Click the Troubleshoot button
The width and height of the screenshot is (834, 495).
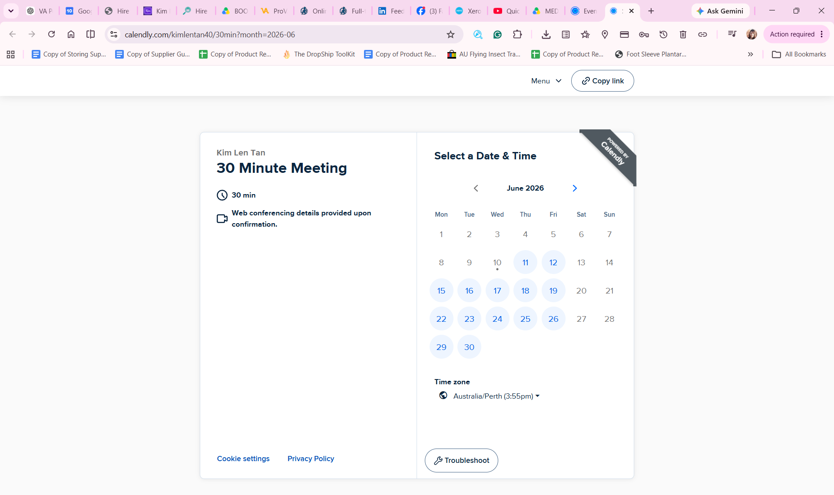click(461, 460)
